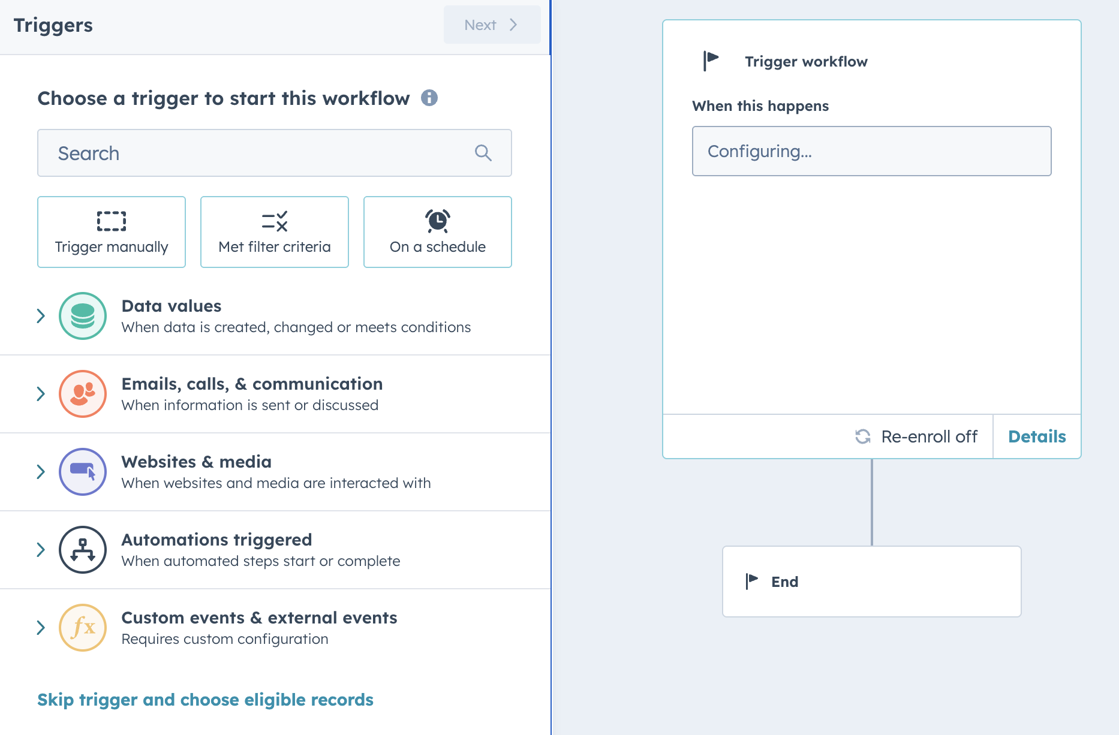1119x735 pixels.
Task: Click the End flag icon
Action: 751,581
